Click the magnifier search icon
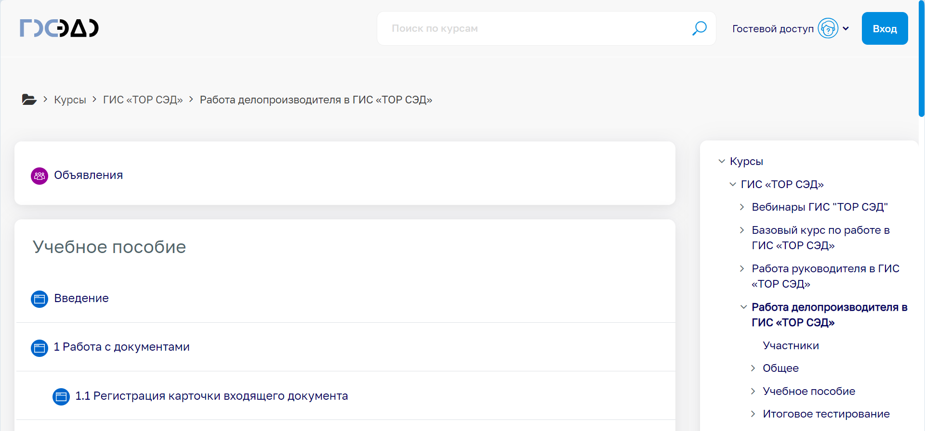 click(699, 28)
